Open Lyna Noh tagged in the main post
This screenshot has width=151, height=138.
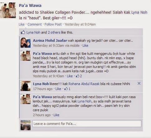click(139, 12)
